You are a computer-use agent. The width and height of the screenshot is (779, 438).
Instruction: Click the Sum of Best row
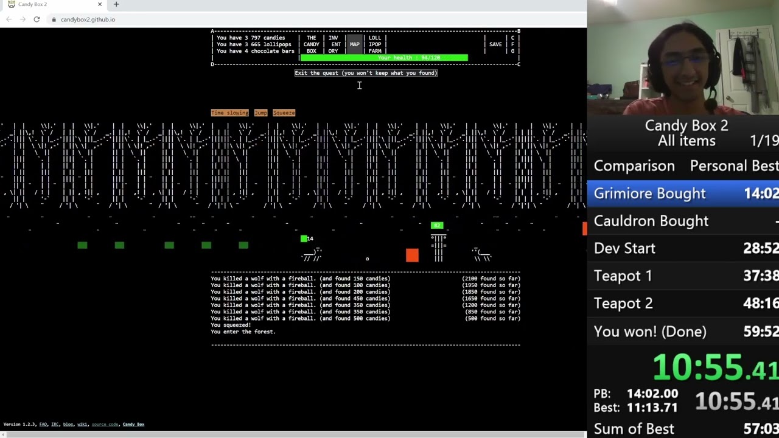pyautogui.click(x=683, y=429)
